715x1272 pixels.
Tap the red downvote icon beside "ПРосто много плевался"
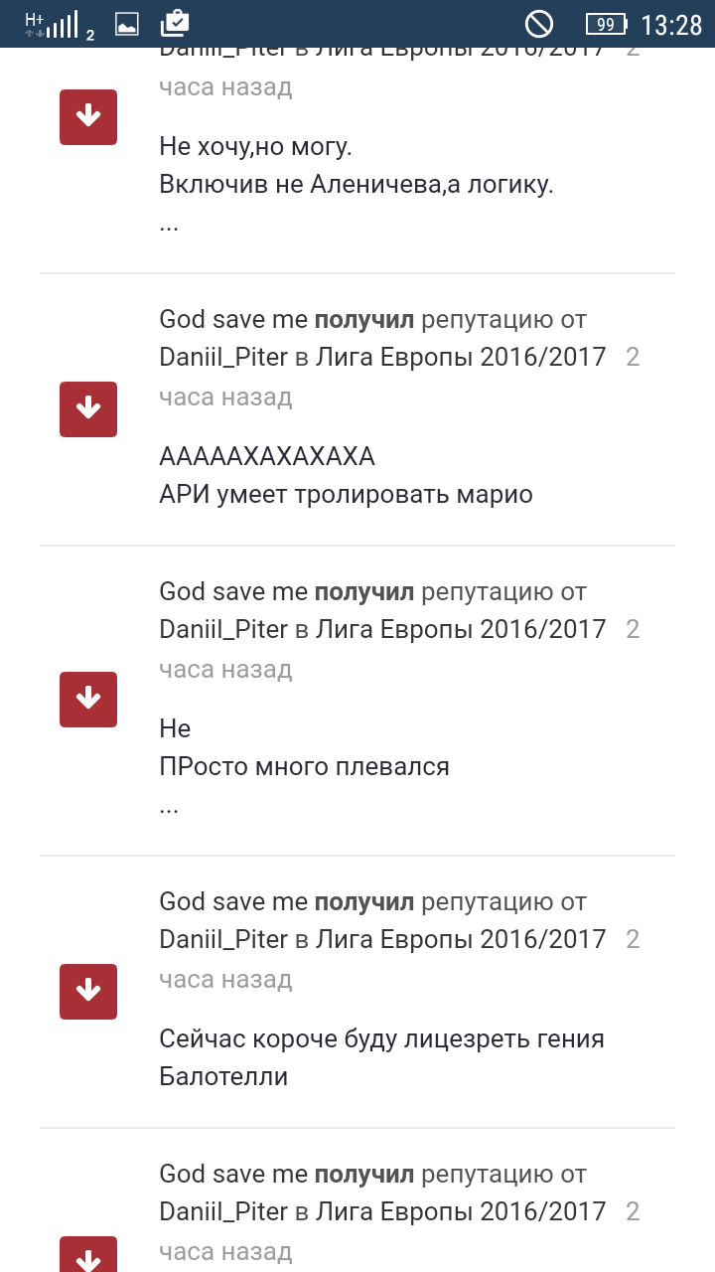click(88, 699)
